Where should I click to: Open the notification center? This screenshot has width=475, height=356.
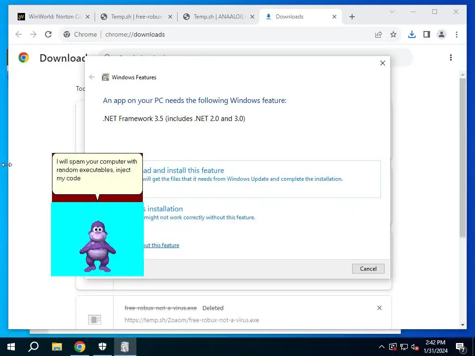tap(461, 347)
